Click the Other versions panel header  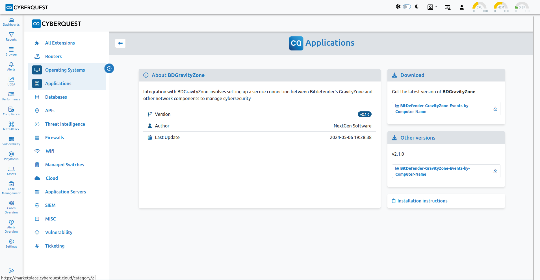[x=446, y=138]
